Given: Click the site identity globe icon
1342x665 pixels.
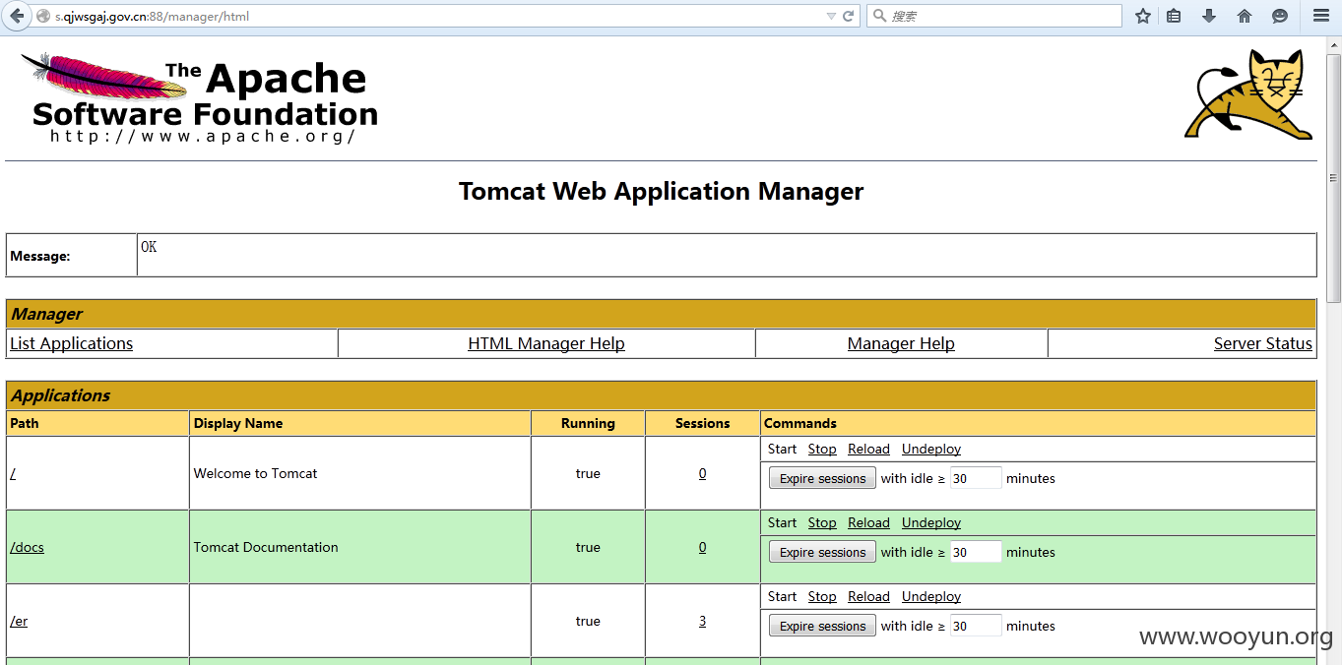Looking at the screenshot, I should click(42, 17).
